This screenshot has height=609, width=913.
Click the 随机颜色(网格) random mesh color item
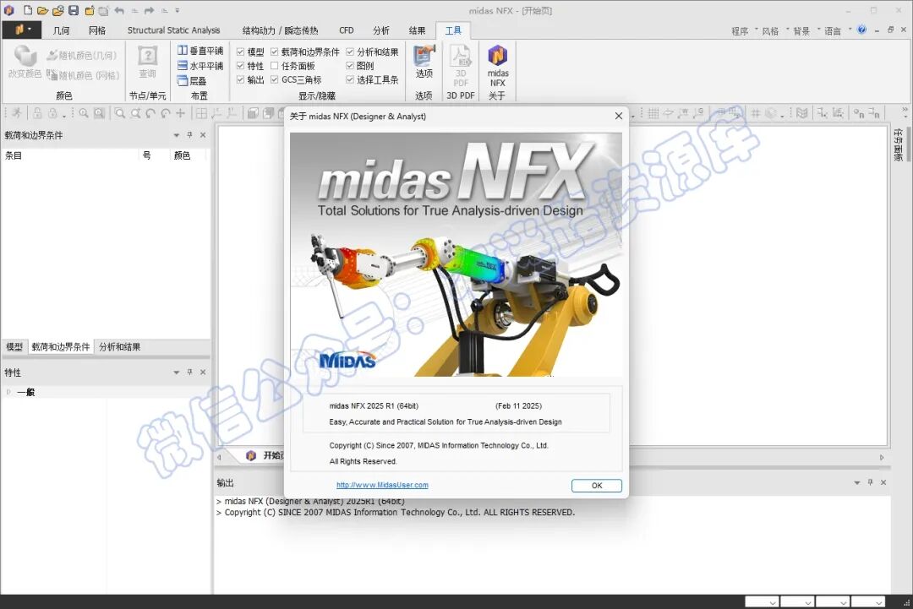(x=83, y=75)
